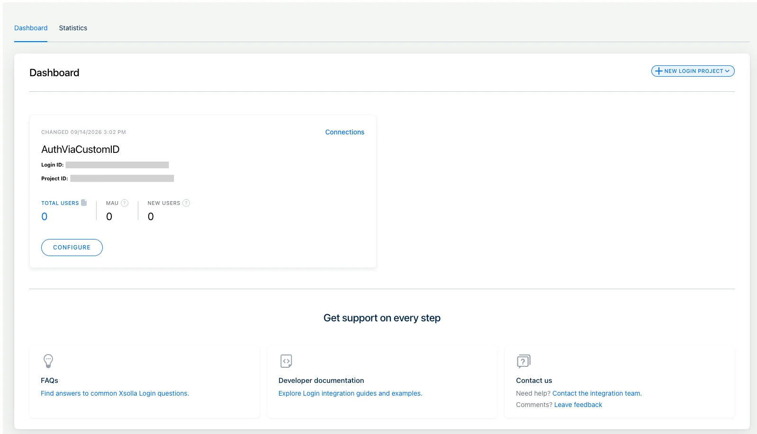Image resolution: width=757 pixels, height=434 pixels.
Task: Click the CHANGED 09/14/2026 3:02 PM timestamp
Action: coord(83,132)
